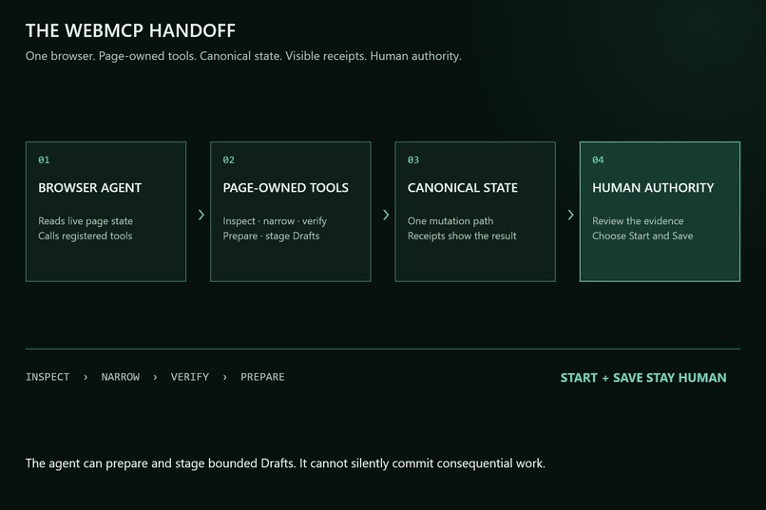The image size is (766, 510).
Task: Click the 'NARROW' step label
Action: click(x=120, y=377)
